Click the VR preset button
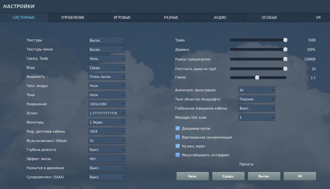The height and width of the screenshot is (189, 330). 300,176
